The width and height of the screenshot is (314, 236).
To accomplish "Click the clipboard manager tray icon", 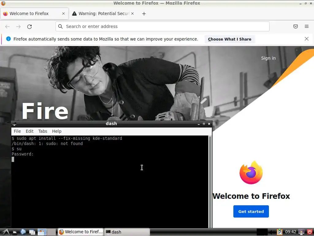I will [280, 232].
